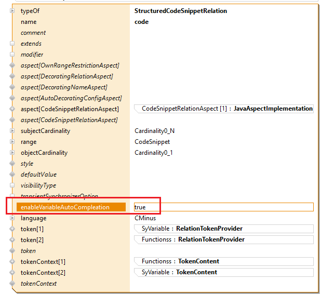Toggle the square box beside extends
This screenshot has height=294, width=321.
[x=12, y=44]
